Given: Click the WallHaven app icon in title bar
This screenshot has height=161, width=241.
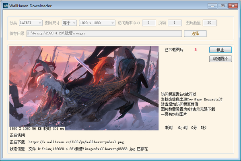Looking at the screenshot, I should point(6,6).
